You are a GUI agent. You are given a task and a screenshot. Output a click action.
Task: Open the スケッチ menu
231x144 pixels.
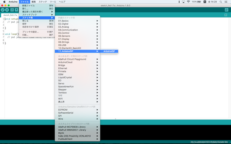coord(43,2)
